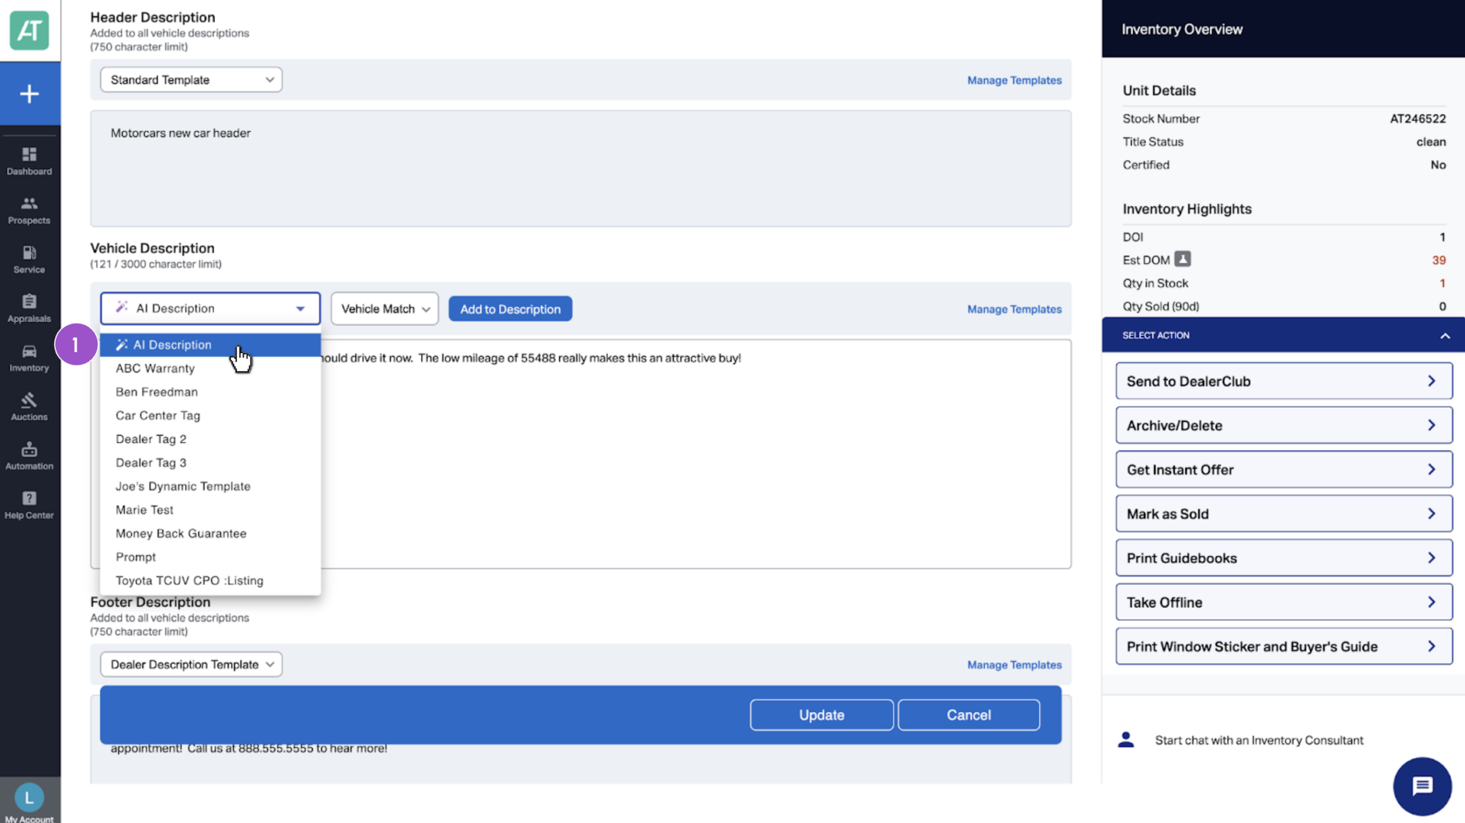Screen dimensions: 1465x823
Task: Select Money Back Guarantee template
Action: point(210,533)
